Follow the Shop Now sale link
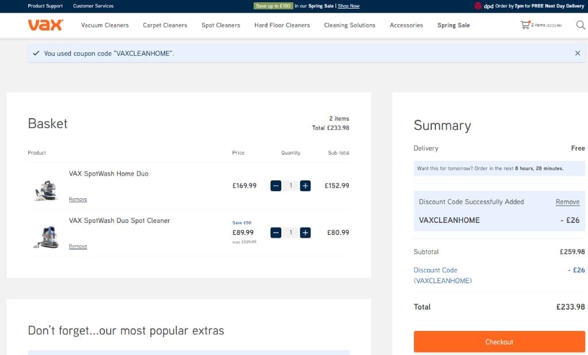The image size is (588, 355). (349, 6)
